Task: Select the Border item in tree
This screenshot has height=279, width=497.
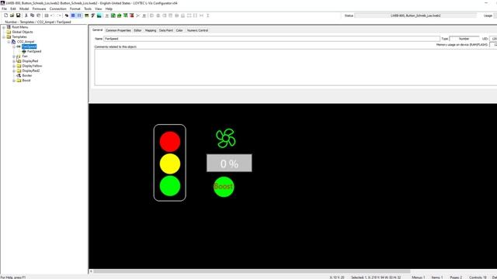Action: 27,76
